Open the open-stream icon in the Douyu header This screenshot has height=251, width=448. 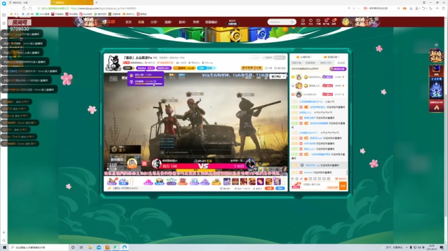319,22
